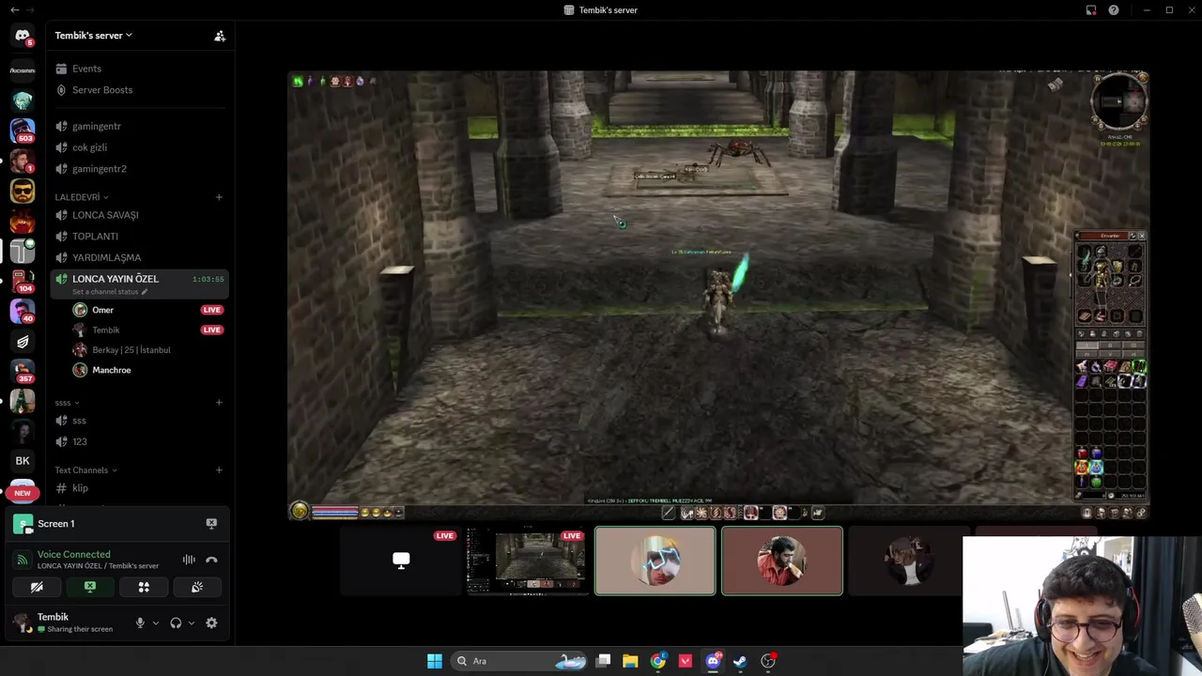Screen dimensions: 1202x676
Task: Open user settings gear icon
Action: coord(211,622)
